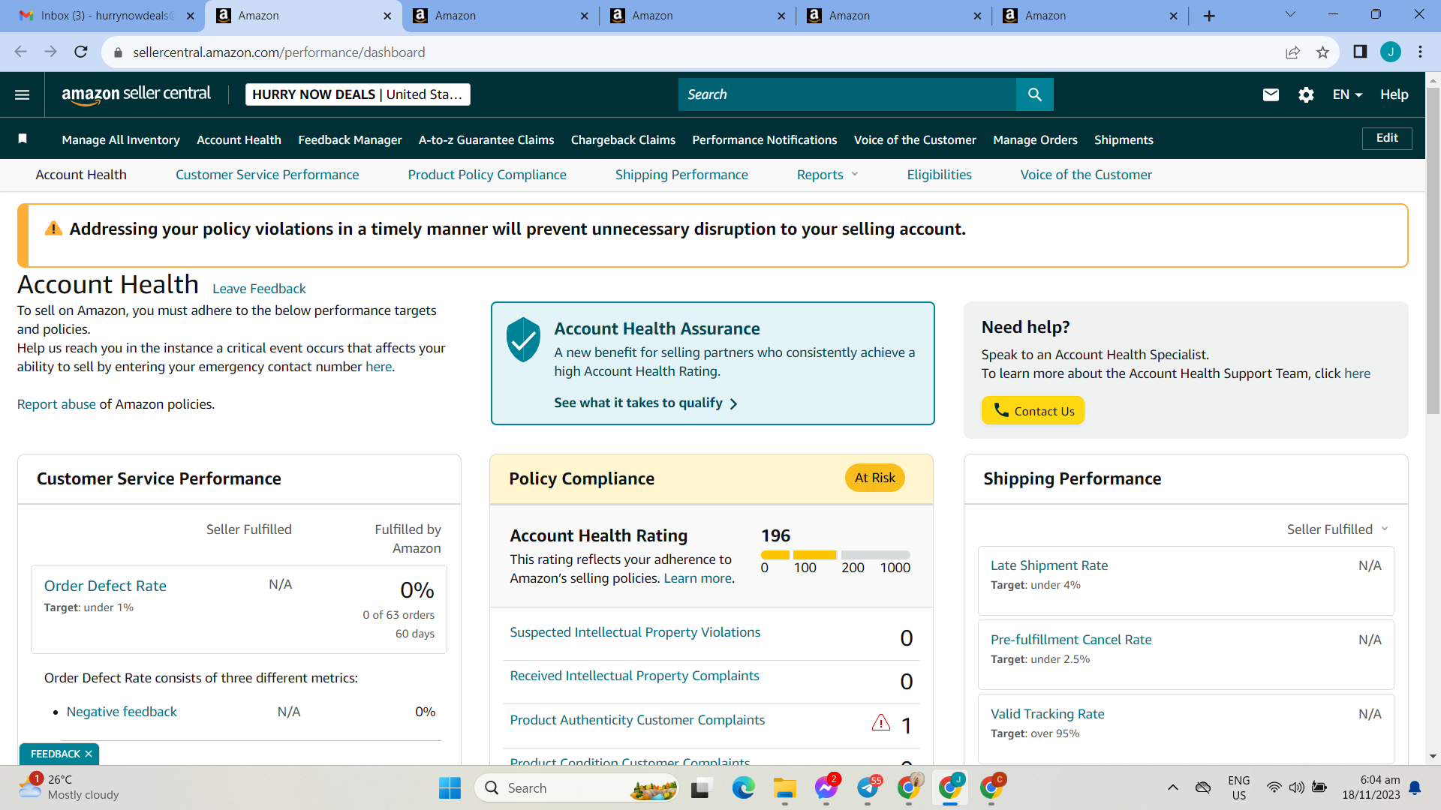Screen dimensions: 1441x810
Task: Open Messenger from the taskbar
Action: pyautogui.click(x=826, y=787)
